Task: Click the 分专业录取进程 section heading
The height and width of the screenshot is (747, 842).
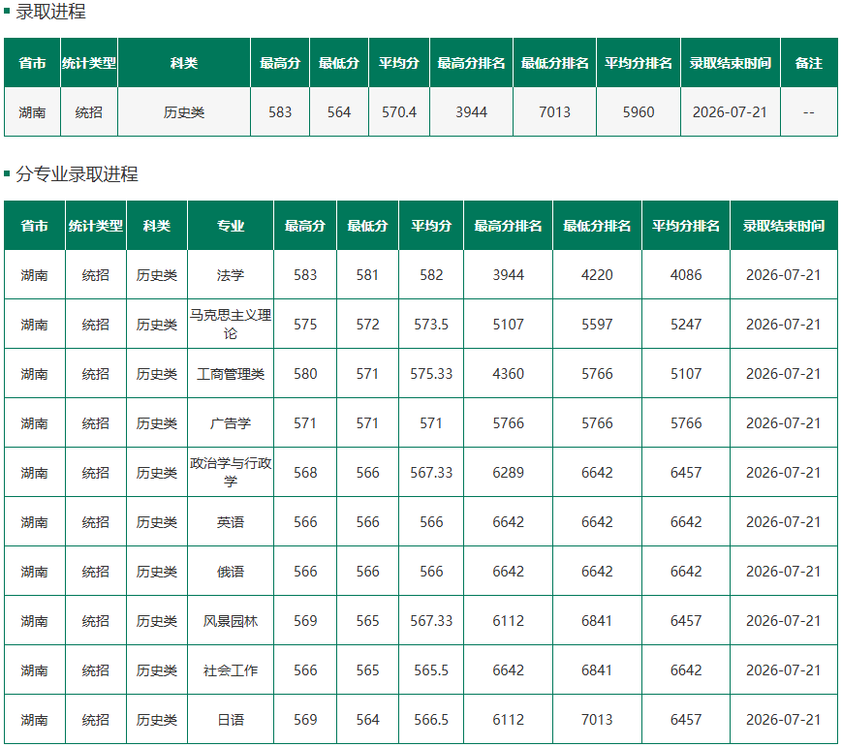Action: pos(77,174)
